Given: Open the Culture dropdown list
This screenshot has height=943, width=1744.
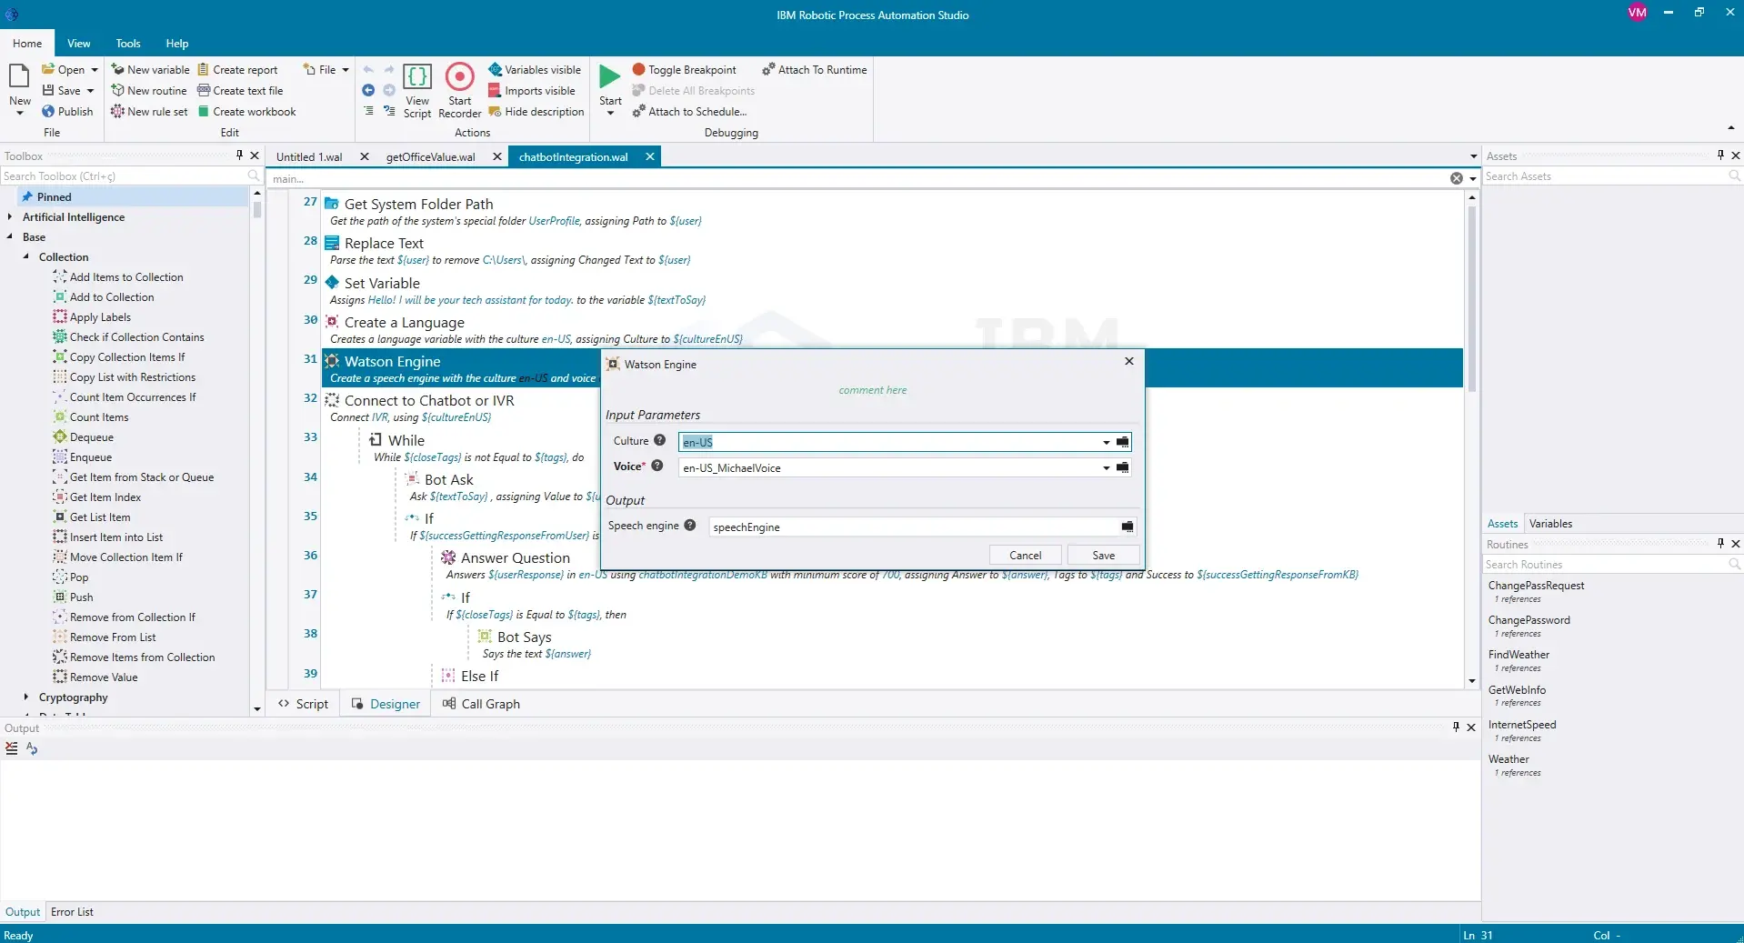Looking at the screenshot, I should point(1106,442).
